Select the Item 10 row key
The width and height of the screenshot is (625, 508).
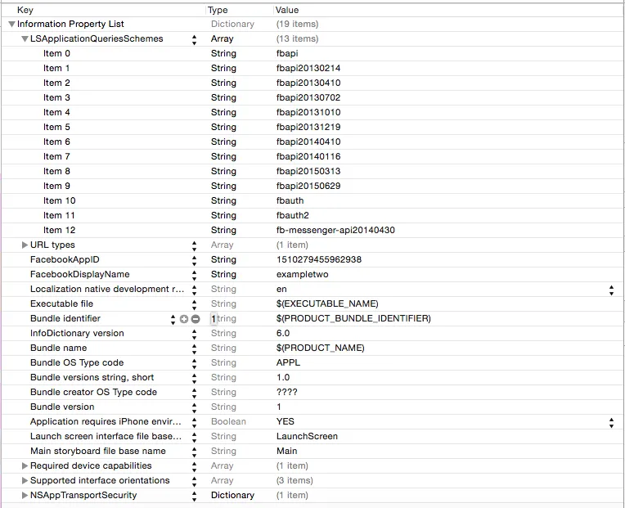(x=60, y=200)
